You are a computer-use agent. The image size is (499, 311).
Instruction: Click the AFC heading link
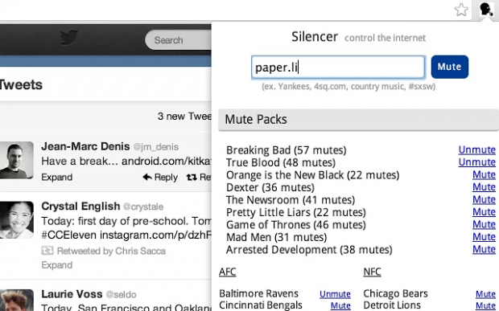[228, 272]
